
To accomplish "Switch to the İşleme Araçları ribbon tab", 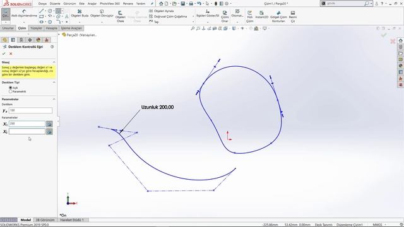I will pyautogui.click(x=71, y=28).
